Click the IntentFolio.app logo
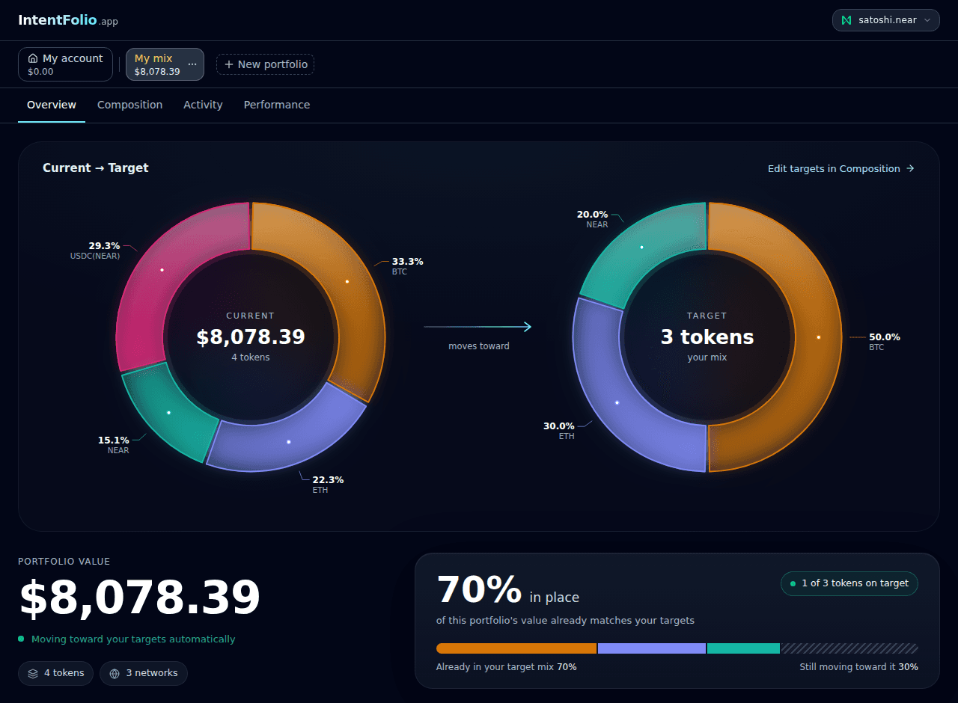 click(68, 20)
